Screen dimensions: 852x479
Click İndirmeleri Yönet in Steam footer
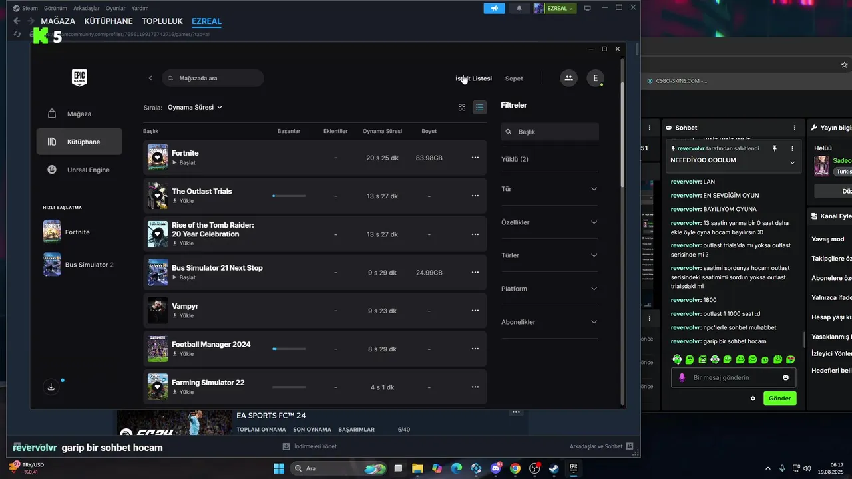[310, 446]
